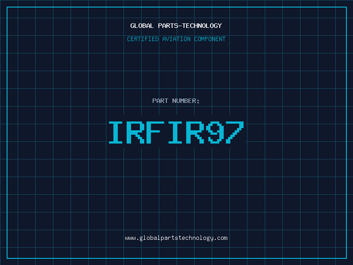Click the .com ending of the website URL

coord(221,238)
